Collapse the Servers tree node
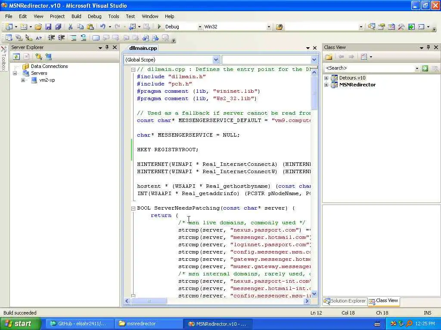The width and height of the screenshot is (441, 330). (15, 73)
